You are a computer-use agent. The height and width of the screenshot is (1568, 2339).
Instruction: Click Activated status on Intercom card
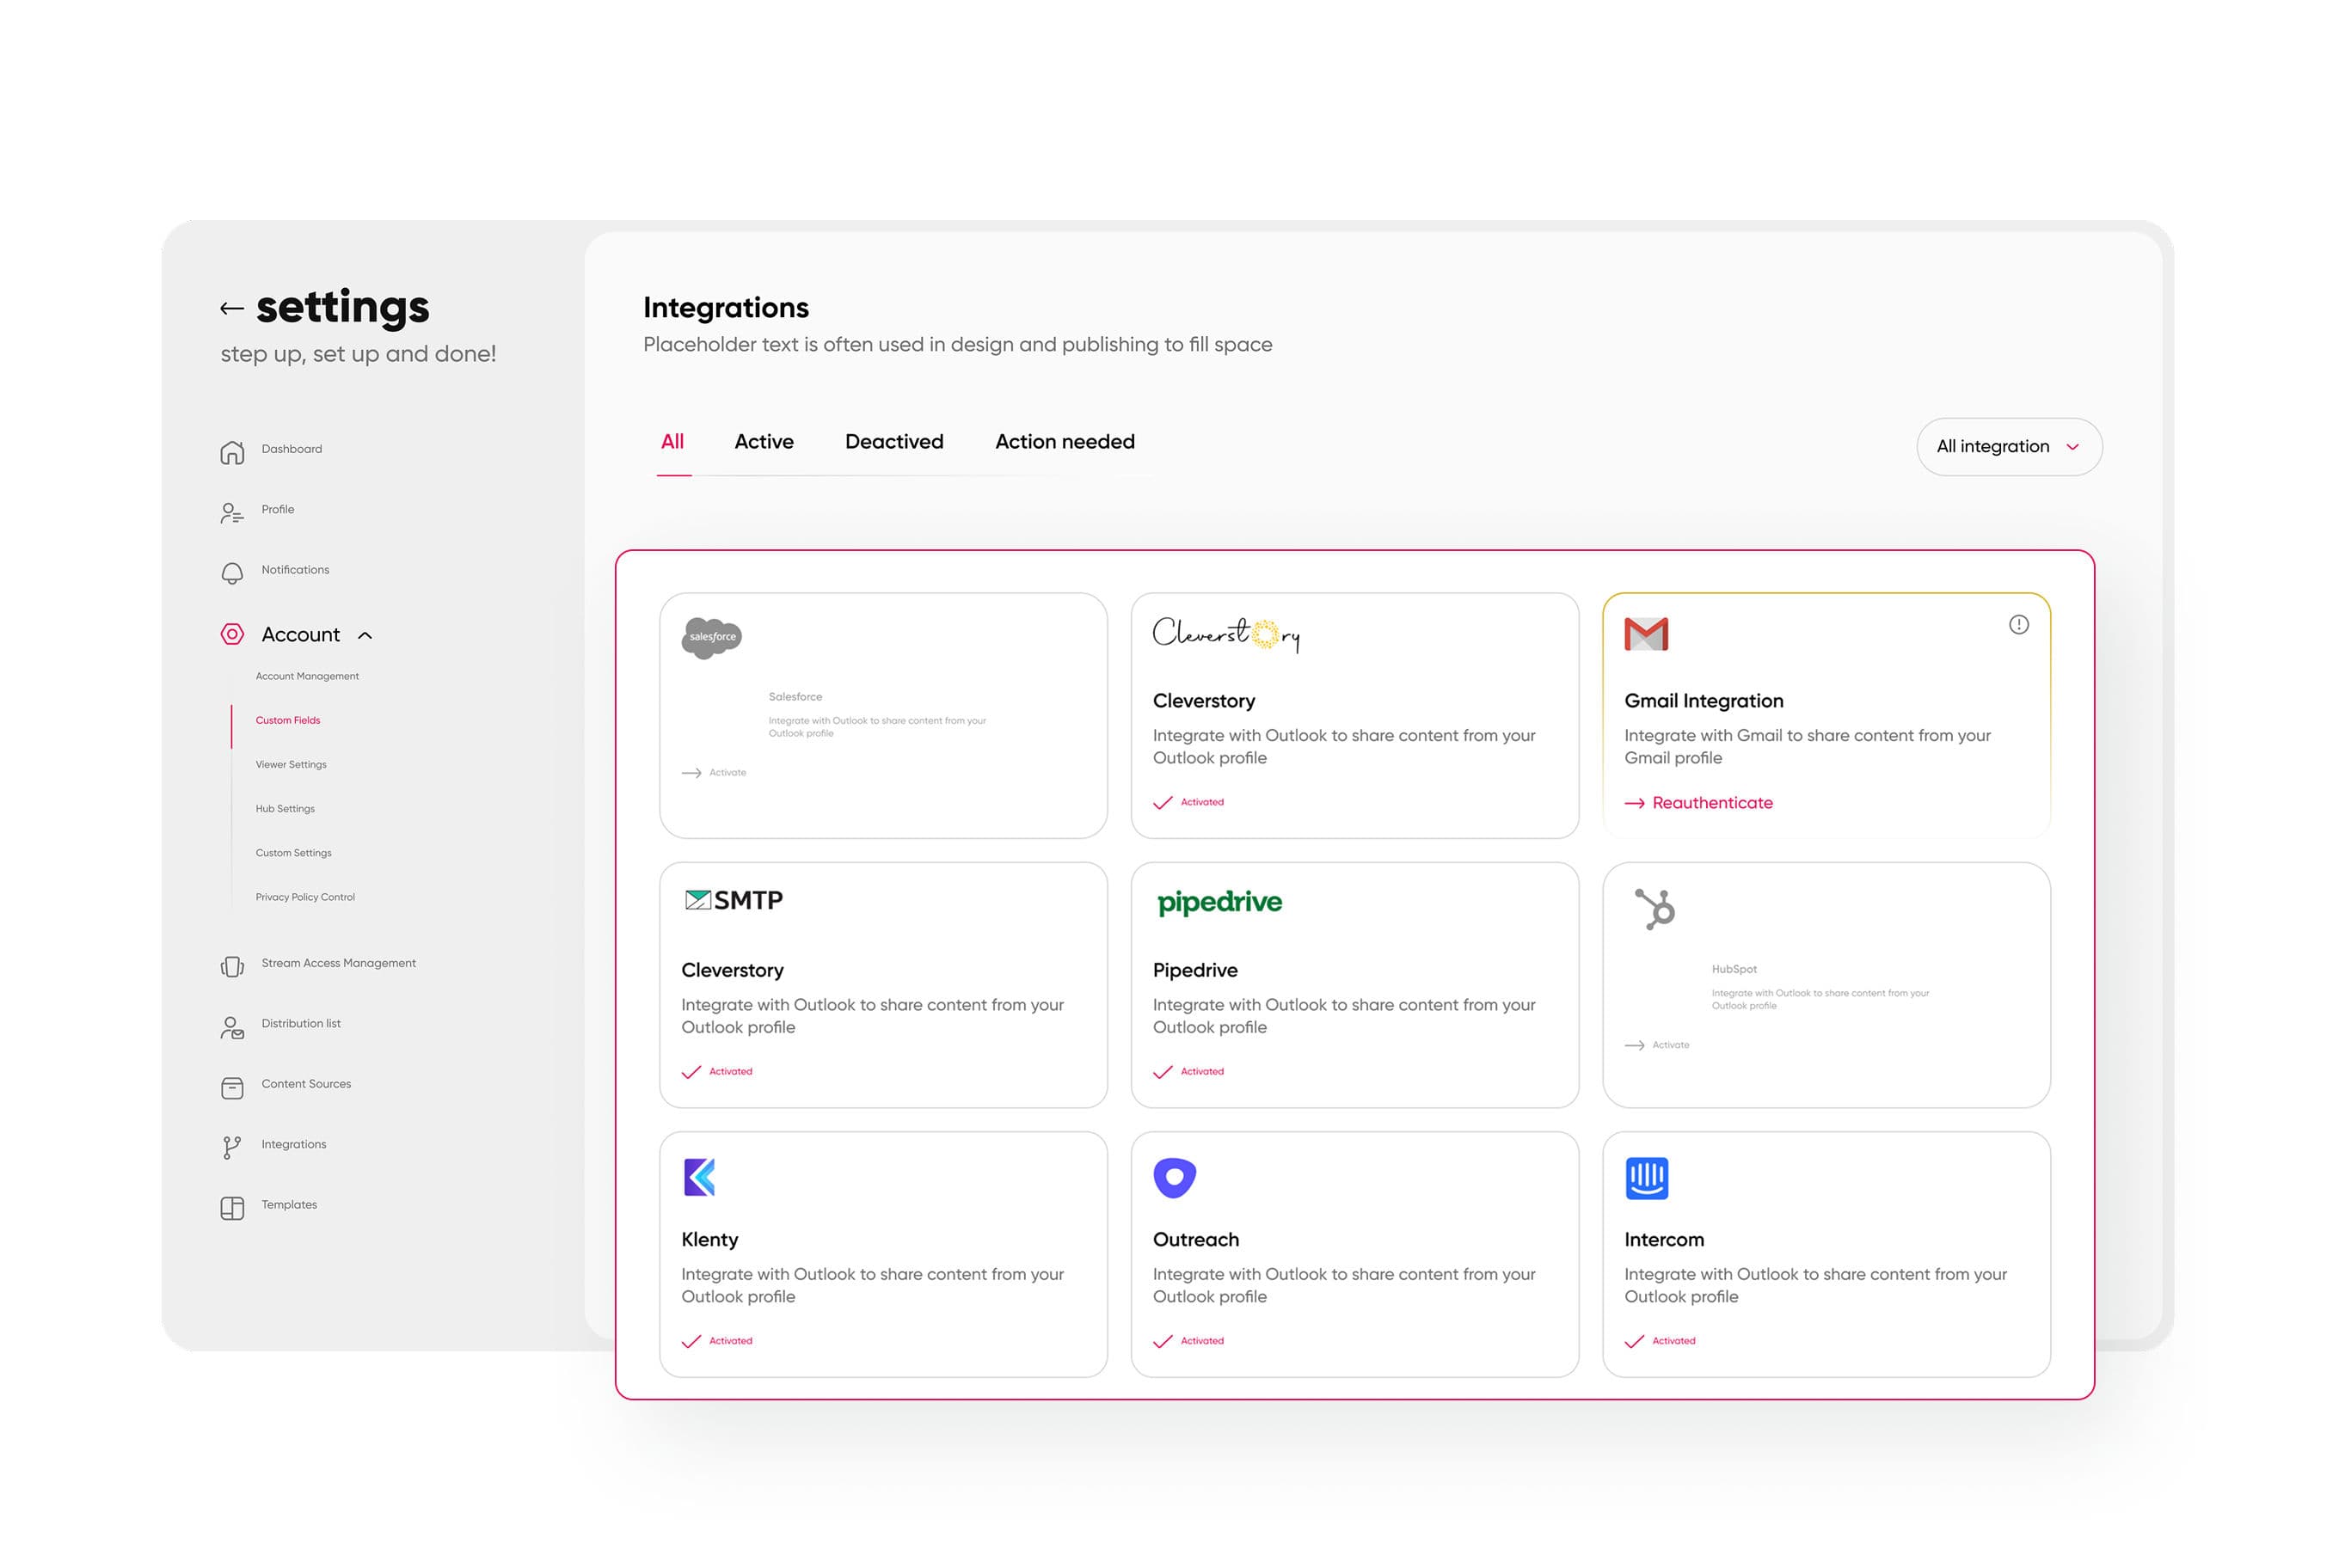[x=1661, y=1341]
